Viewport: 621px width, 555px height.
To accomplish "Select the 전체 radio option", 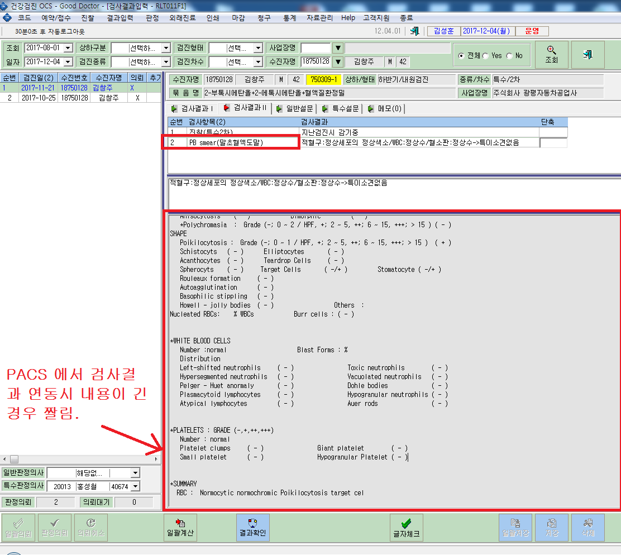I will coord(461,56).
